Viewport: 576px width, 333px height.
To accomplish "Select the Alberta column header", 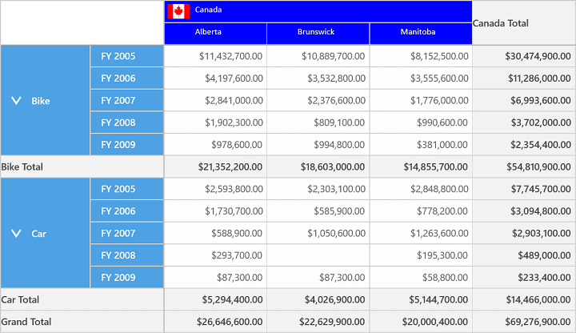I will click(x=215, y=34).
